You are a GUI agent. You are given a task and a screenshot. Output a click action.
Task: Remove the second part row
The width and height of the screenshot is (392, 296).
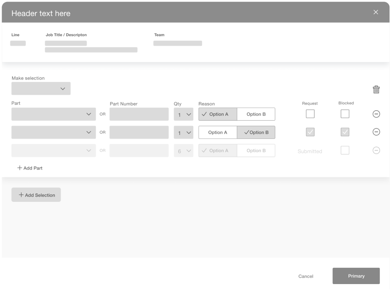click(x=376, y=132)
